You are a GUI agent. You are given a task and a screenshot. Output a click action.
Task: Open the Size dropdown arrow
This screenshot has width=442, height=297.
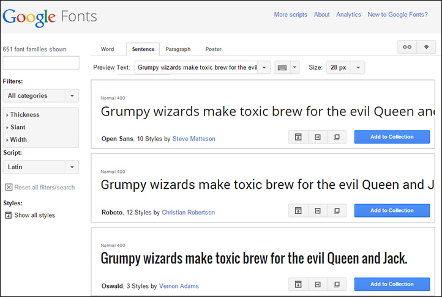point(358,68)
